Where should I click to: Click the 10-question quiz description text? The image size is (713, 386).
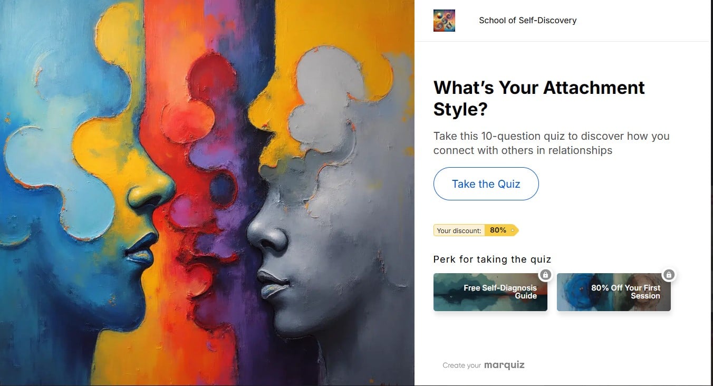[551, 143]
